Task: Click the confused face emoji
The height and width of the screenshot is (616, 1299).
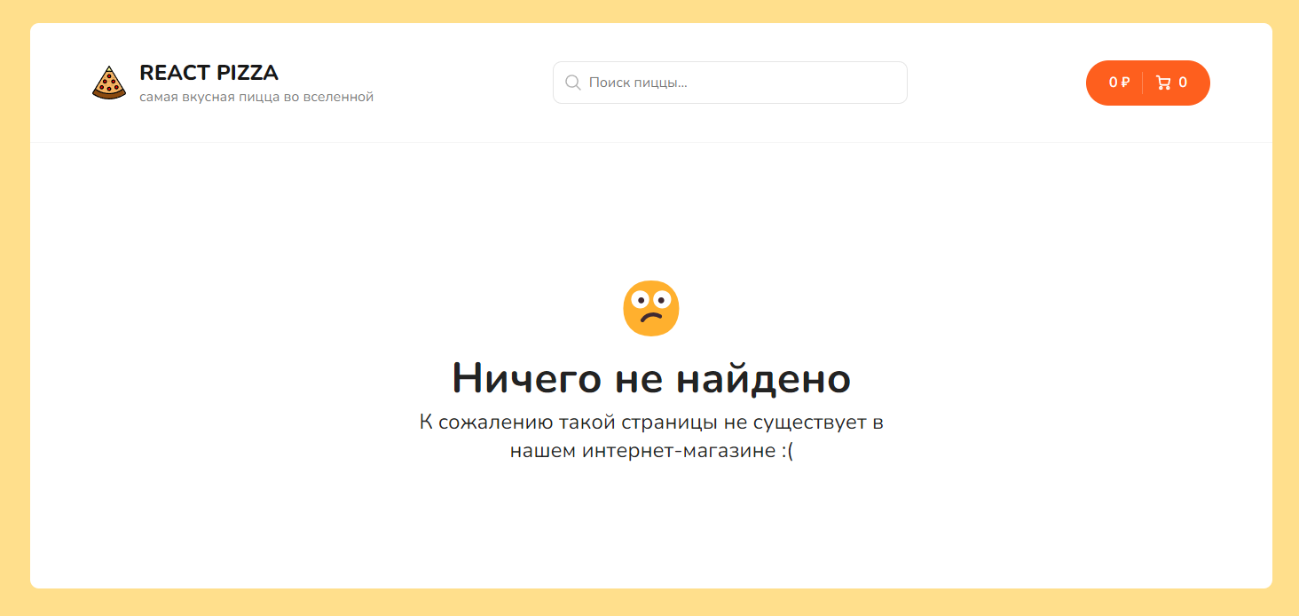Action: click(x=651, y=309)
